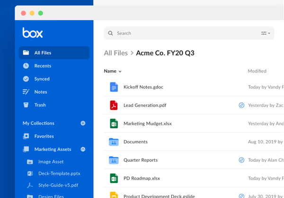Open Lead Generation.pdf file
This screenshot has height=198, width=284.
coord(145,105)
